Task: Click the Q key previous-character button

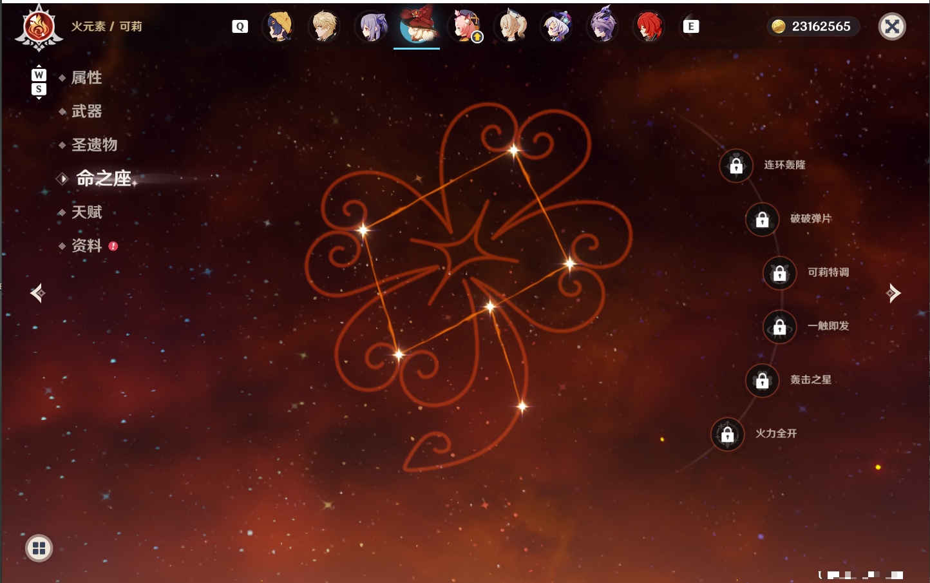Action: click(x=240, y=26)
